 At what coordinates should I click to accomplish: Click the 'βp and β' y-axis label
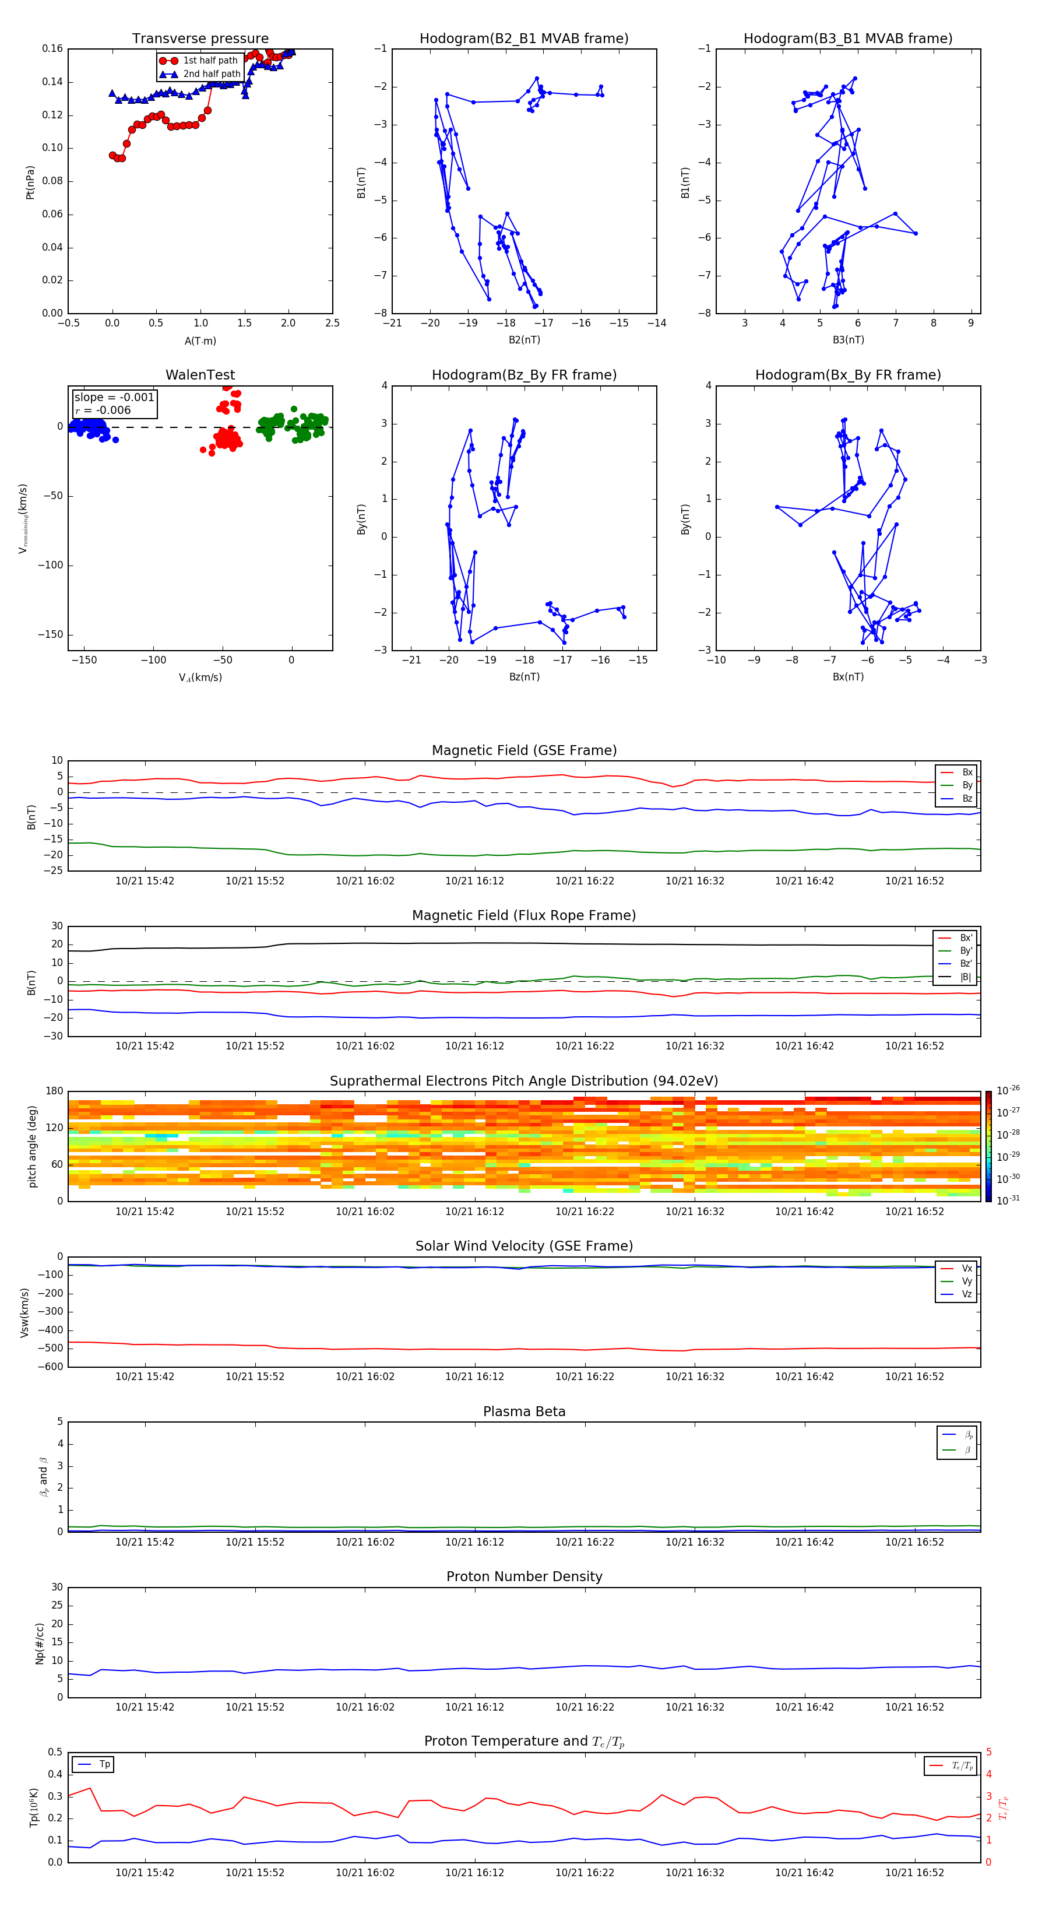(x=44, y=1477)
